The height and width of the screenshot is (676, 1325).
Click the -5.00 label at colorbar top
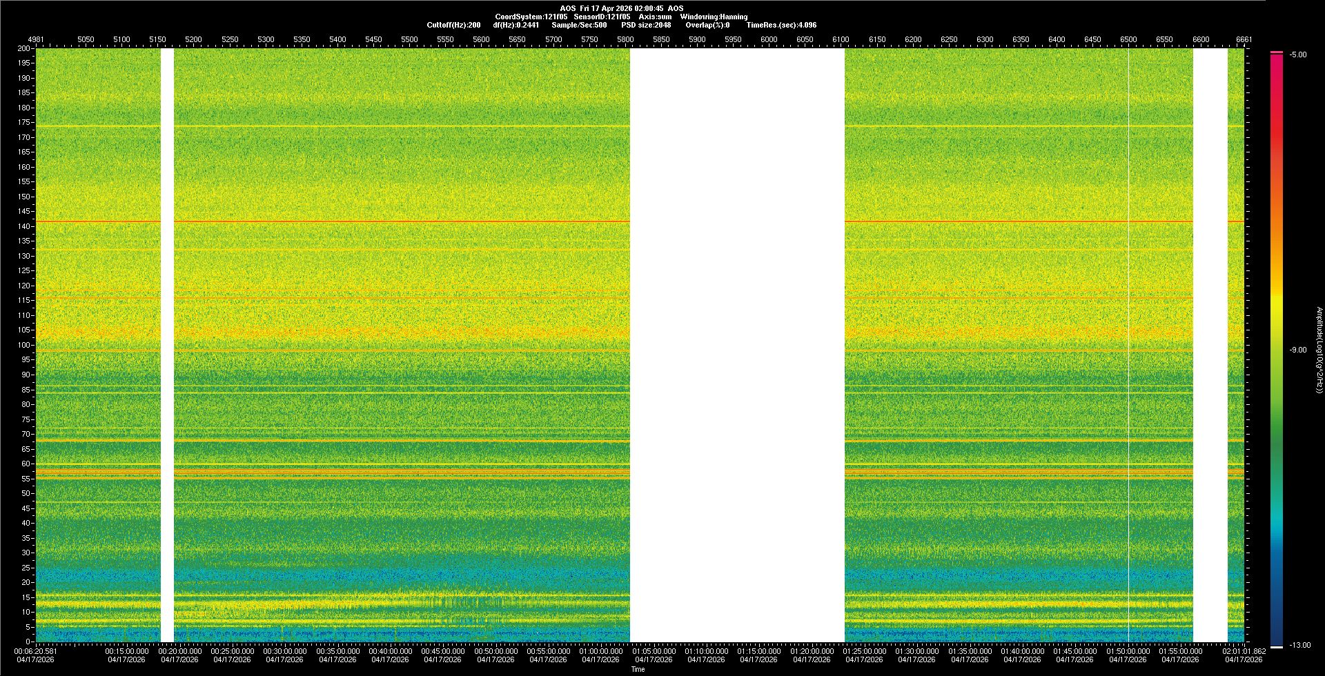tap(1298, 54)
